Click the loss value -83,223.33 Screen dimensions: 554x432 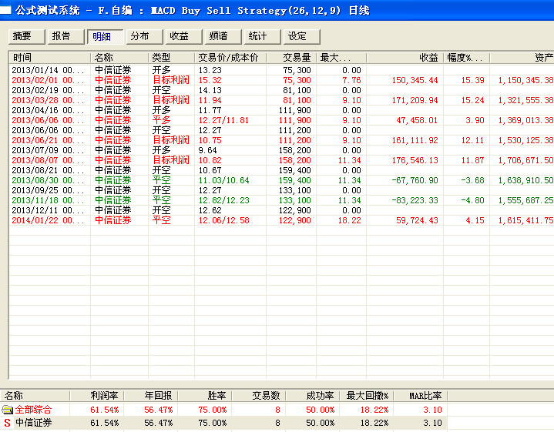[415, 200]
